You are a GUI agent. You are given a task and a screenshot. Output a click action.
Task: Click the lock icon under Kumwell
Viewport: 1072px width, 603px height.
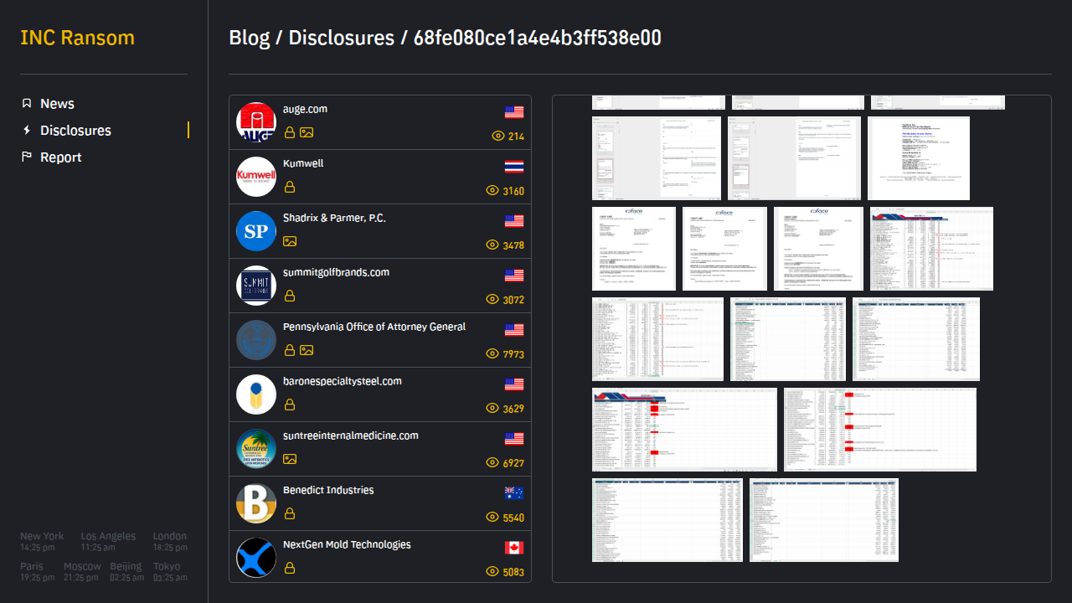tap(290, 187)
